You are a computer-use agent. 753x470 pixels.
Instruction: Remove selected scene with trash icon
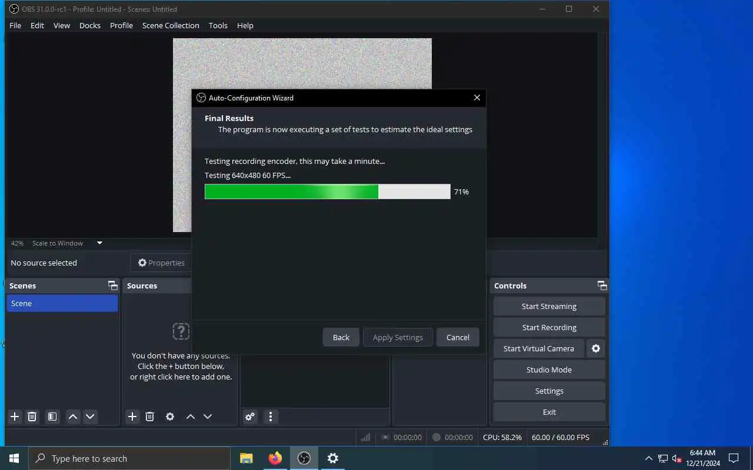tap(32, 417)
